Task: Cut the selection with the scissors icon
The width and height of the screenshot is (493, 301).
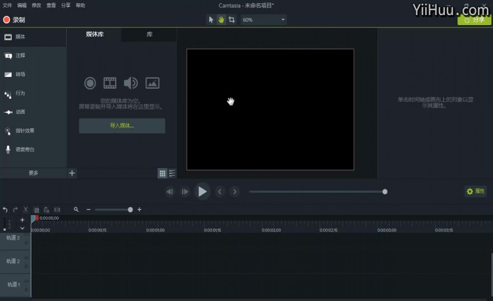Action: coord(26,210)
